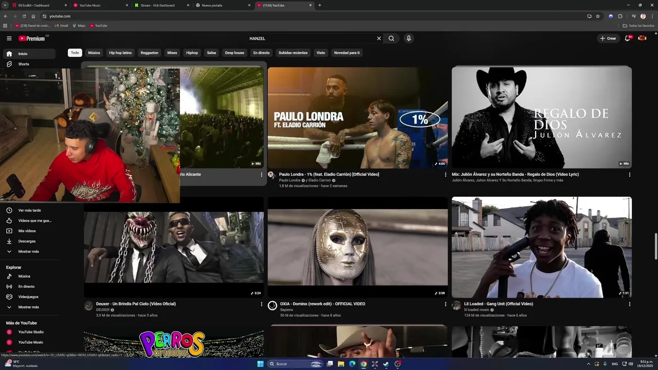Image resolution: width=658 pixels, height=370 pixels.
Task: Open the Descargas download icon
Action: (9, 241)
